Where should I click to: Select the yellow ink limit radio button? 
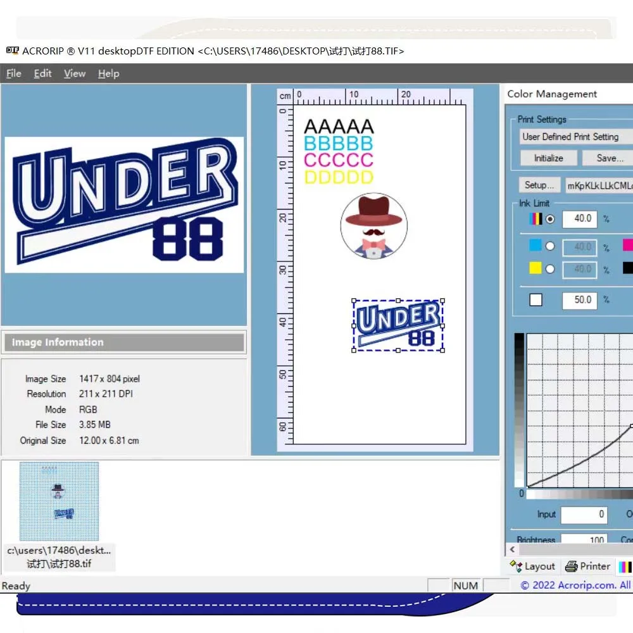click(550, 269)
